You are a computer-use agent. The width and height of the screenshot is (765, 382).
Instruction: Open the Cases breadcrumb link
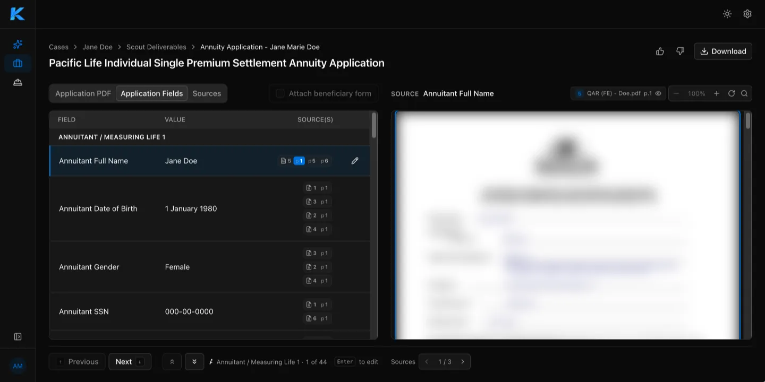point(58,47)
